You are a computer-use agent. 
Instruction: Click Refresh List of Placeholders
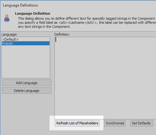77,123
